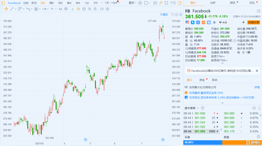Toggle the left sidebar panel icon
The width and height of the screenshot is (262, 146).
pos(3,3)
